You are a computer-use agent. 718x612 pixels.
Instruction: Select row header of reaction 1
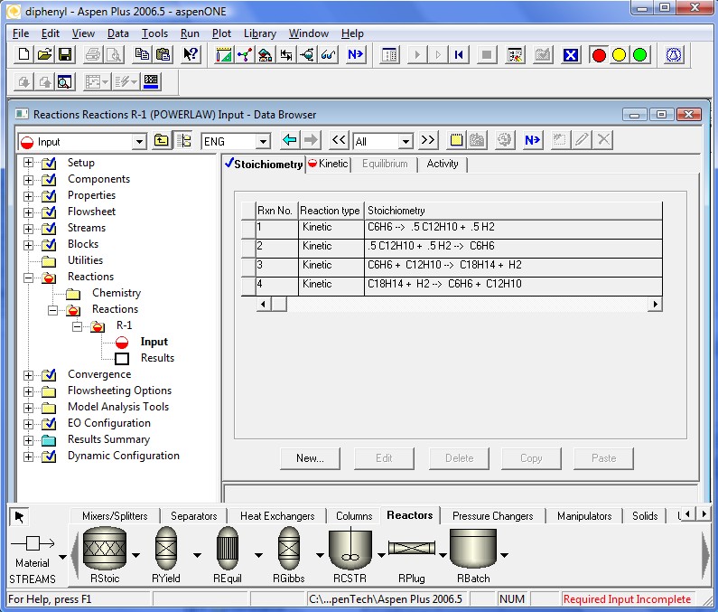click(x=247, y=227)
